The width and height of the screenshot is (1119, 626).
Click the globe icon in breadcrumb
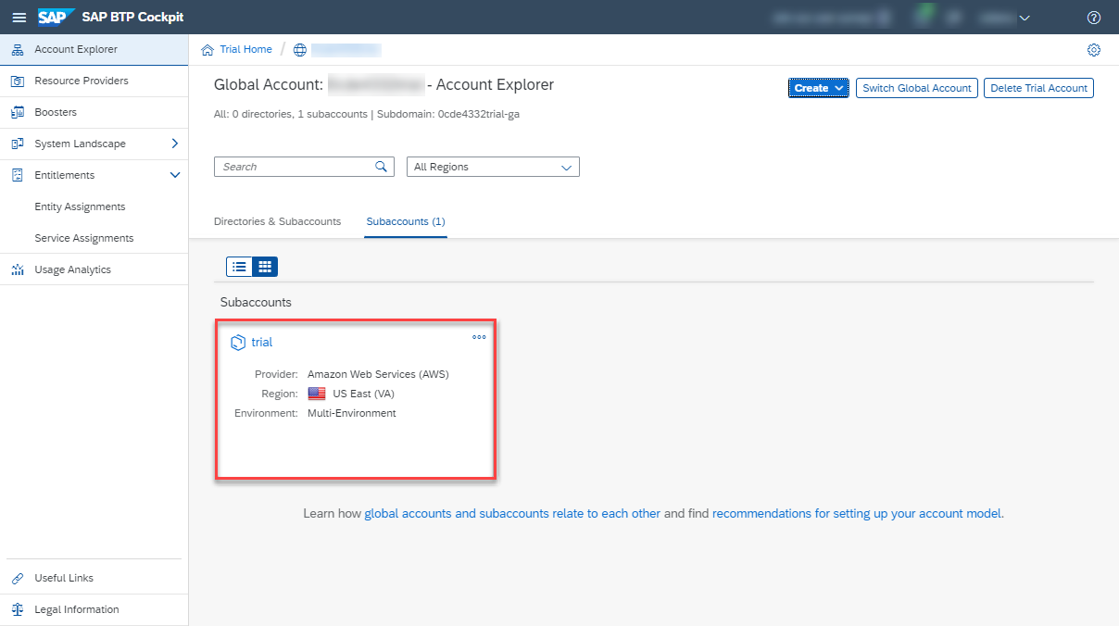[x=299, y=50]
